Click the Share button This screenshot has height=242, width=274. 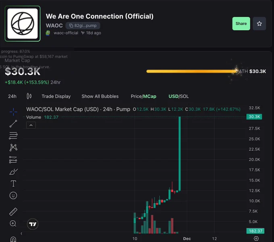click(241, 24)
